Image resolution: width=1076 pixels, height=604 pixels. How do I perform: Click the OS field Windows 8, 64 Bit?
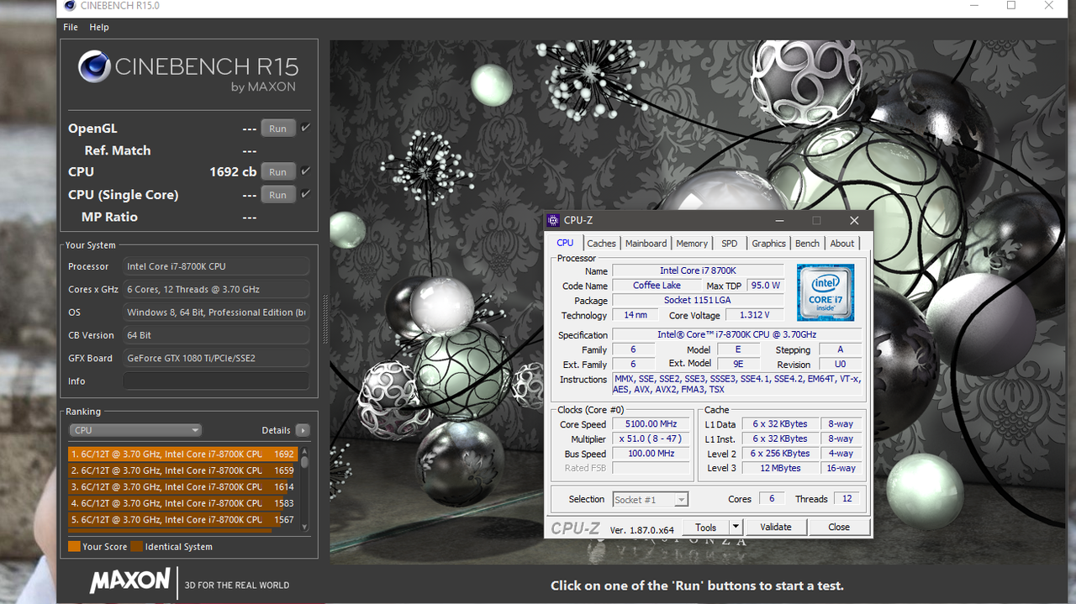coord(216,313)
